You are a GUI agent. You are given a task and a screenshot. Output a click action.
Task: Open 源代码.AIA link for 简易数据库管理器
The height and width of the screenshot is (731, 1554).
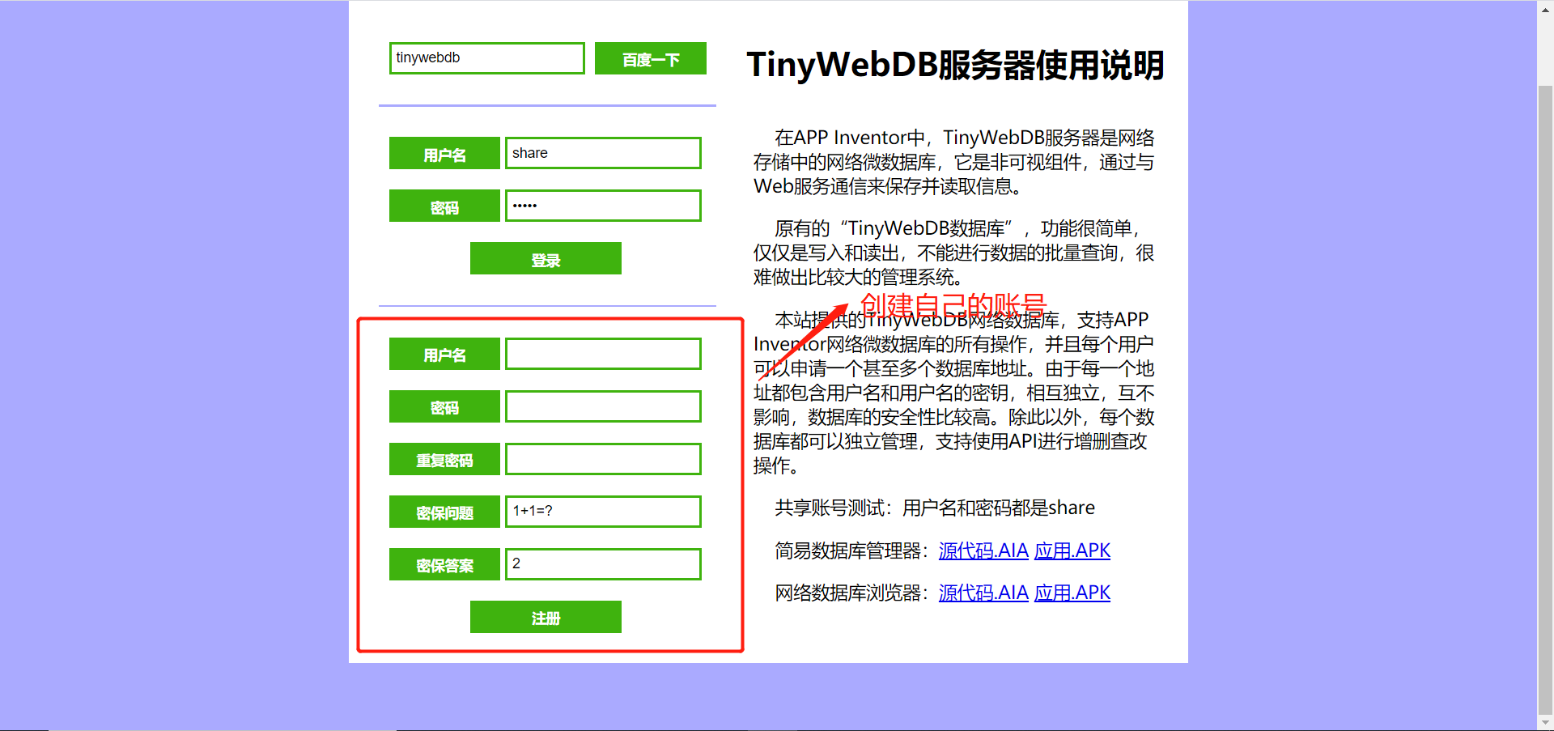pyautogui.click(x=983, y=550)
